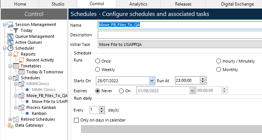Click the Session Management monitor icon
Screen dimensions: 262x140
(x=10, y=24)
